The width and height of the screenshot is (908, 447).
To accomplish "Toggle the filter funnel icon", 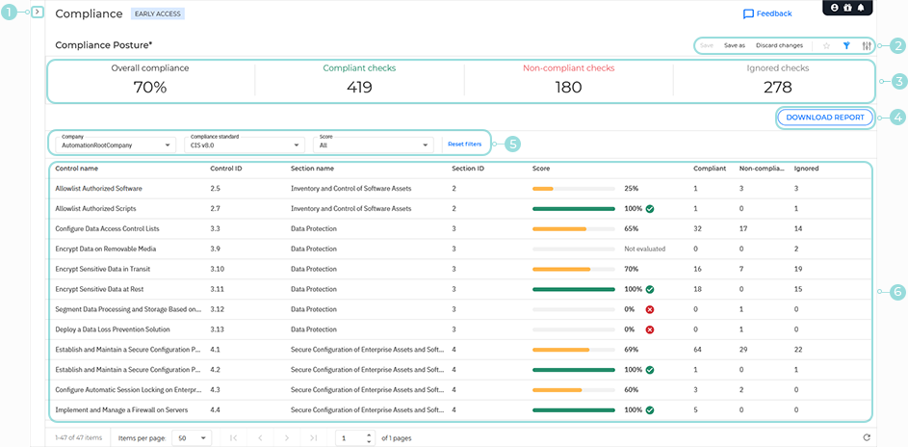I will (x=846, y=45).
